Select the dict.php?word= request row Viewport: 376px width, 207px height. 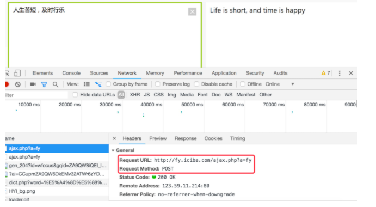(x=57, y=182)
